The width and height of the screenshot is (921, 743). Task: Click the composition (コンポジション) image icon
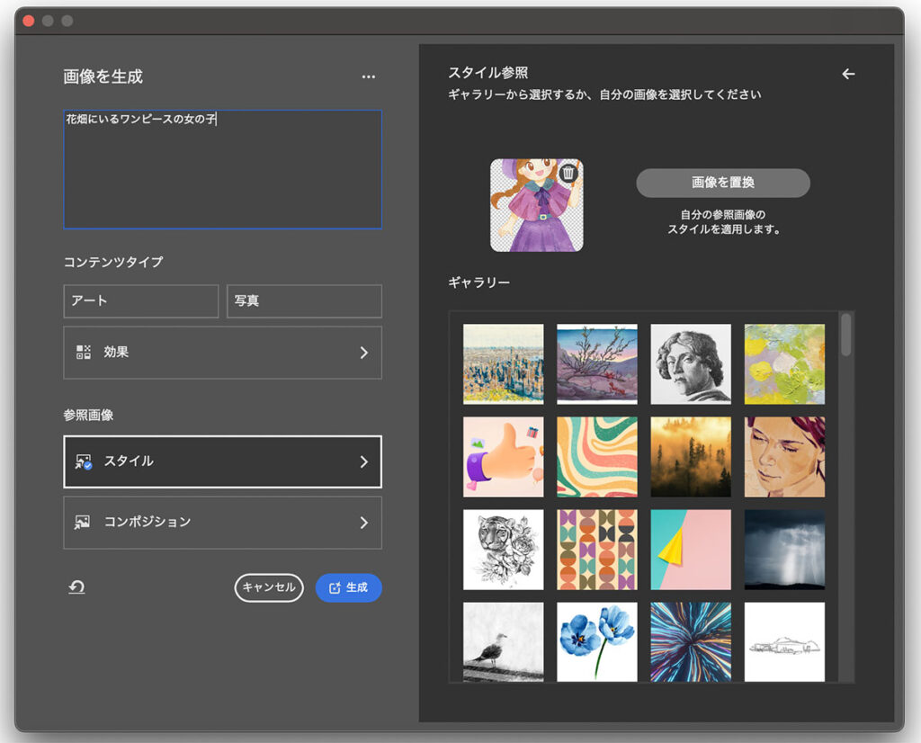tap(83, 522)
